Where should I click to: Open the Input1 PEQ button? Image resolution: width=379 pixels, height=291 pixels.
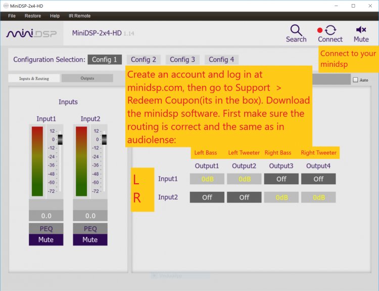click(46, 229)
